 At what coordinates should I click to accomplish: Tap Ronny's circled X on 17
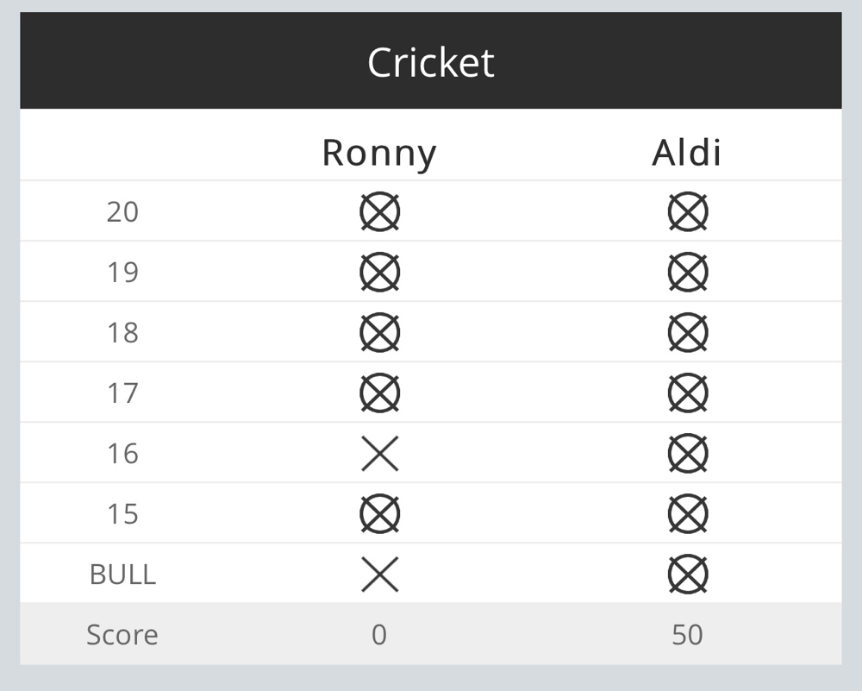coord(380,393)
